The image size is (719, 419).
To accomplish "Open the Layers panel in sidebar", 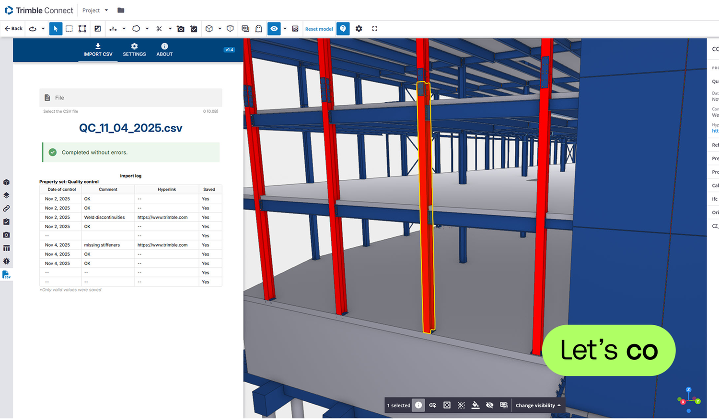I will pos(6,195).
